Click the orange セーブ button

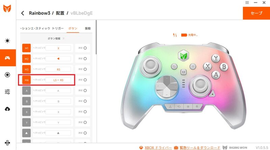pyautogui.click(x=256, y=13)
